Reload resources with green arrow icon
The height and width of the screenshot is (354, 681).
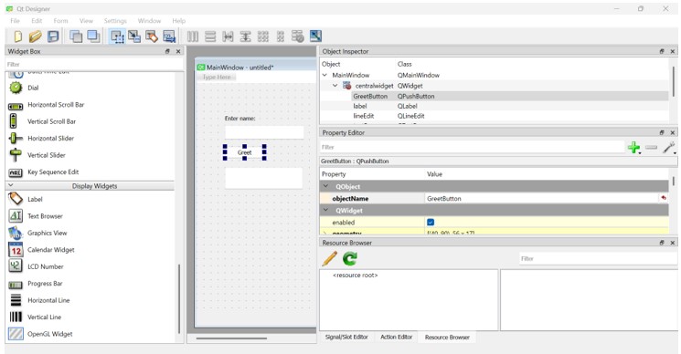(349, 259)
